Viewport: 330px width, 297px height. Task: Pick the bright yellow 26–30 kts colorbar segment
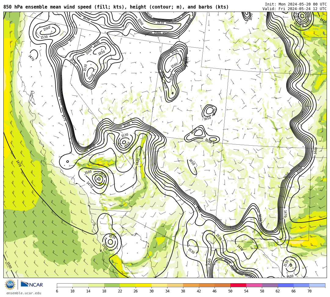click(144, 285)
